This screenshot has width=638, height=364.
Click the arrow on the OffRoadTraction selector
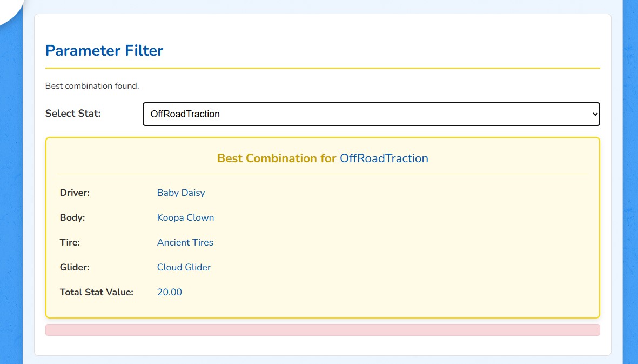(x=595, y=114)
